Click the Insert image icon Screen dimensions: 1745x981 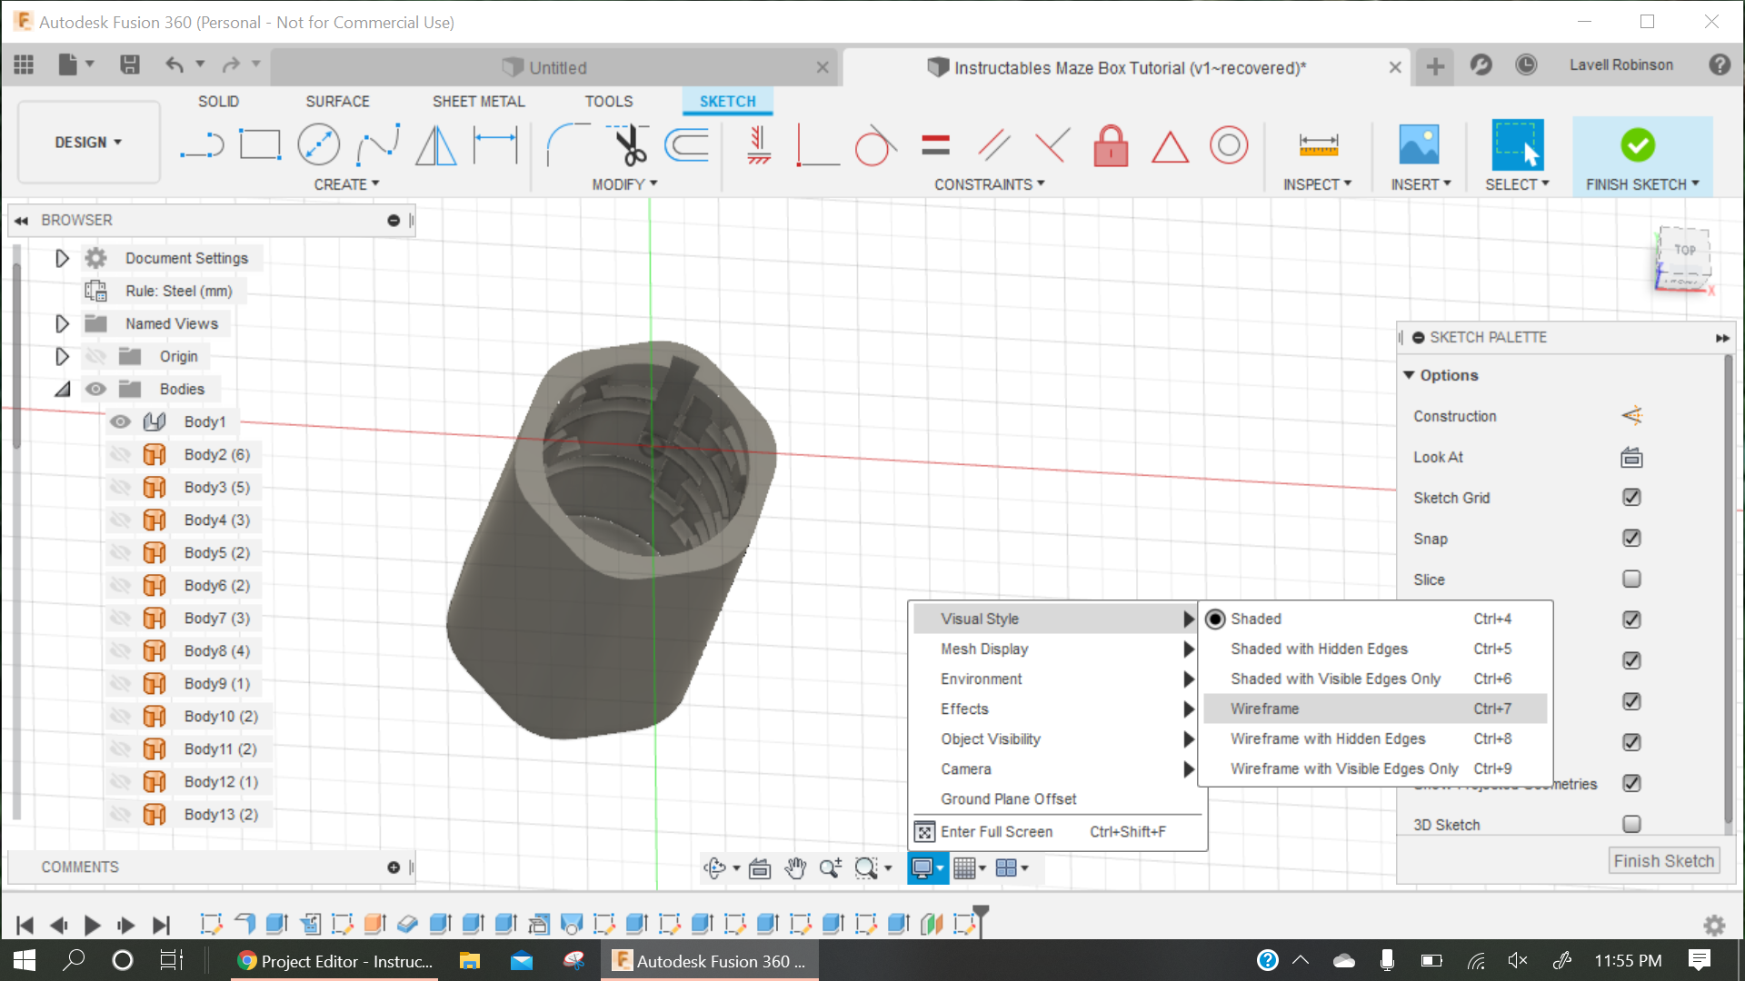click(1419, 145)
